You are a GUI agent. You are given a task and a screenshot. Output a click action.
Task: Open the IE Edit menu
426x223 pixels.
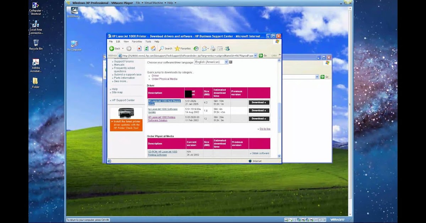[118, 41]
